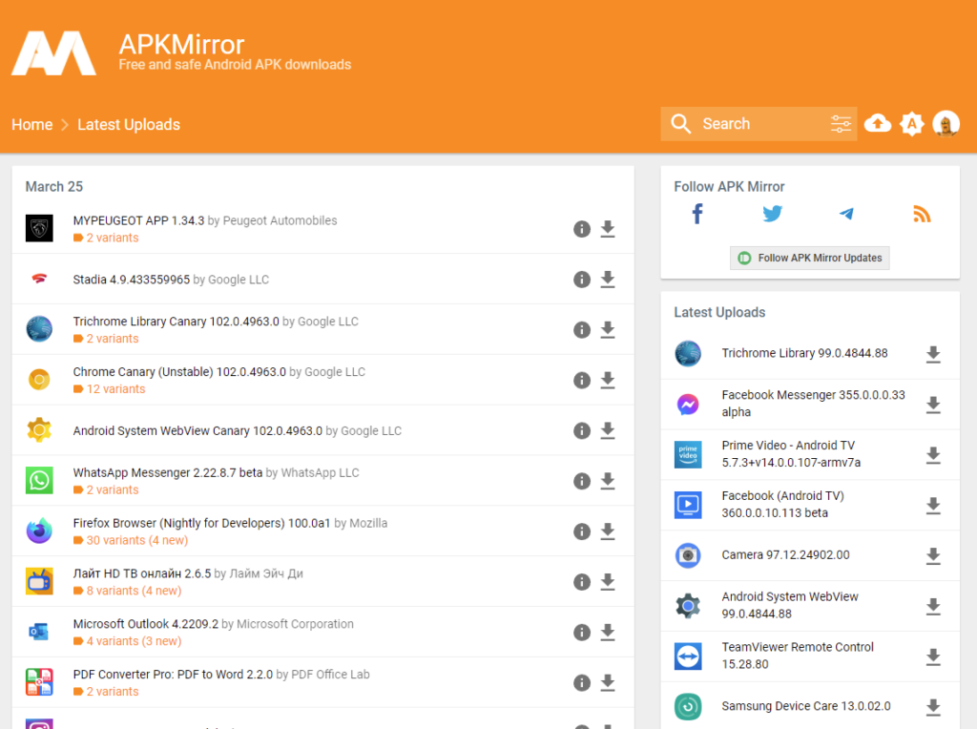Go to Home breadcrumb

pos(31,125)
